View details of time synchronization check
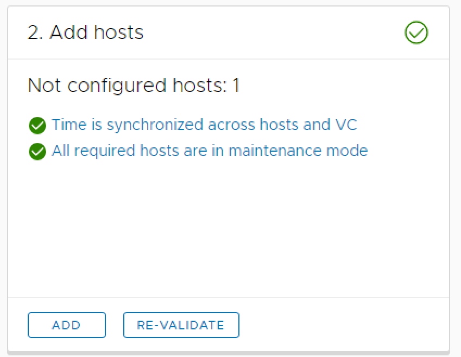The image size is (461, 357). pyautogui.click(x=204, y=125)
